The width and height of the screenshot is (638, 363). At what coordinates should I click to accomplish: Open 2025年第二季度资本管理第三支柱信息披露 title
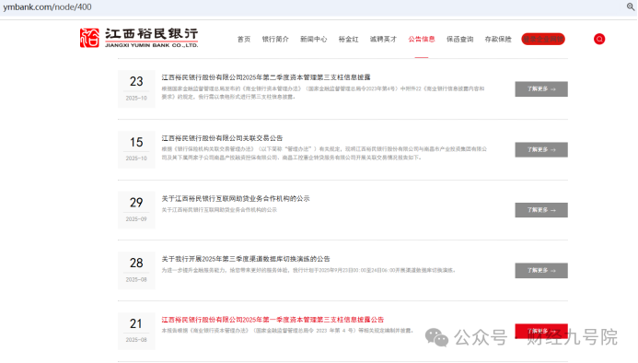pyautogui.click(x=266, y=77)
